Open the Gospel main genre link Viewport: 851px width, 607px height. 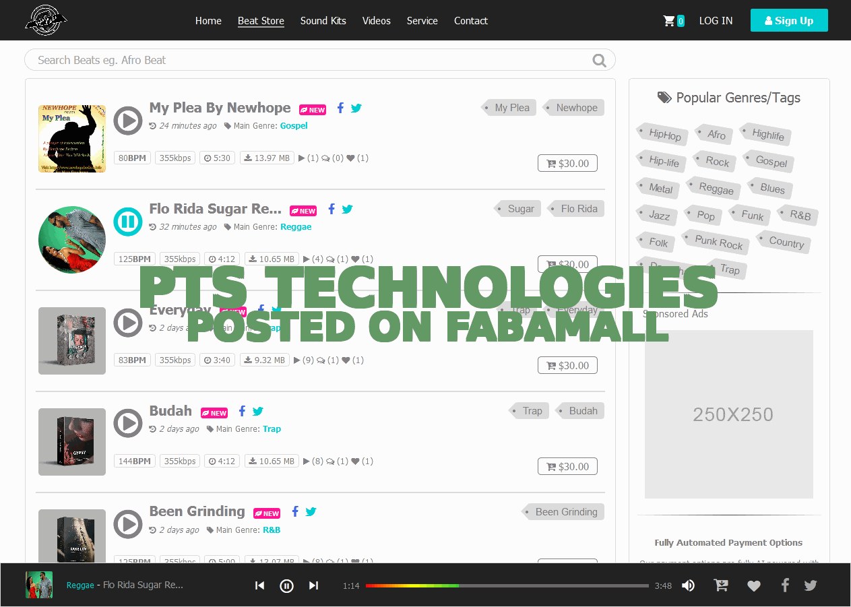click(294, 126)
